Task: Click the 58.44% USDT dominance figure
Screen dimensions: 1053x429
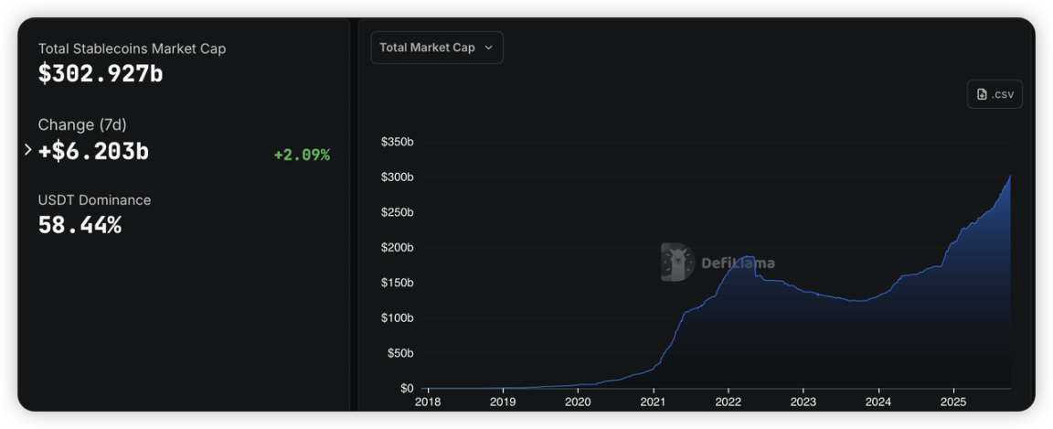Action: tap(80, 225)
